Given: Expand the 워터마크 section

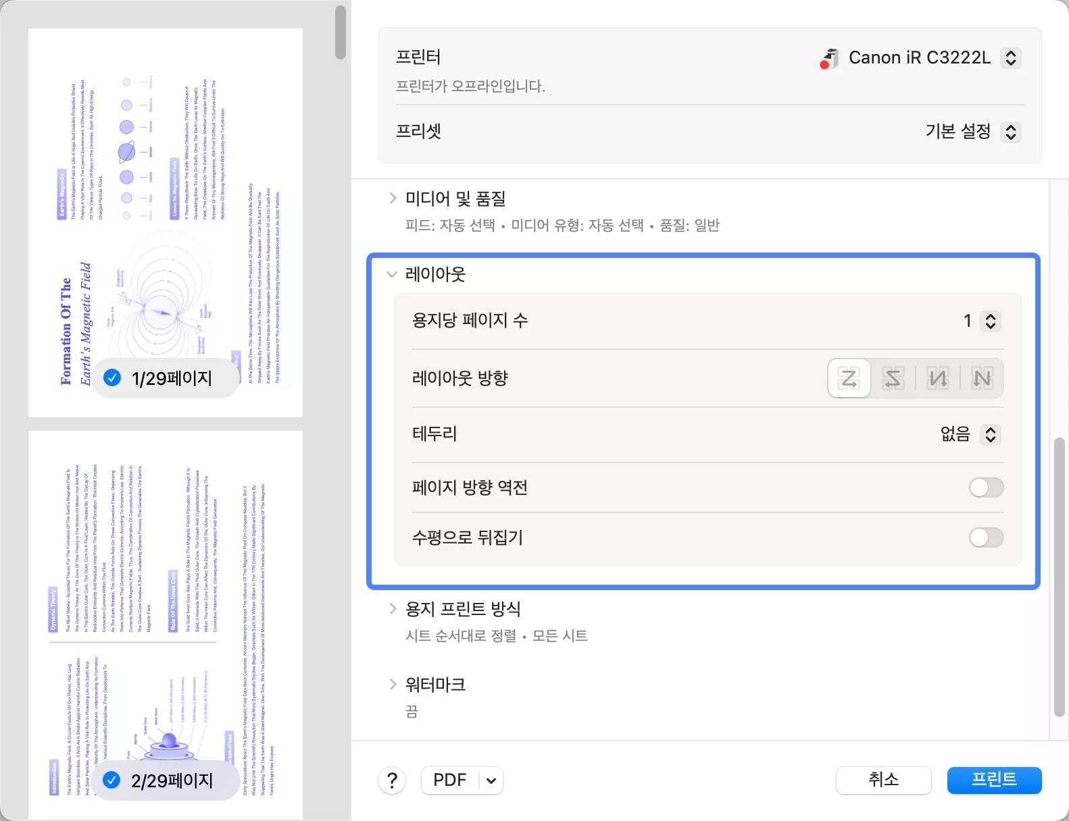Looking at the screenshot, I should tap(393, 684).
